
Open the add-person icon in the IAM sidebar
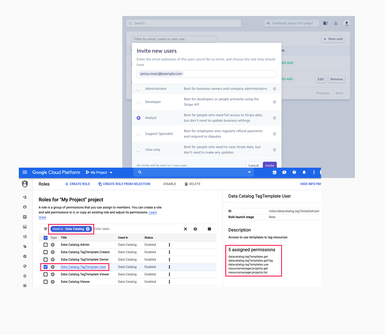25,197
